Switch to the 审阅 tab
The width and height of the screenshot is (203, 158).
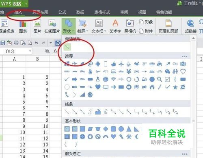pos(124,12)
